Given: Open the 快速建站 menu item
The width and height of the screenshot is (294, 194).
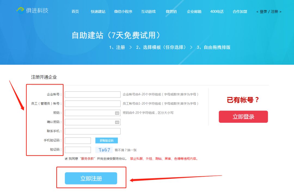Looking at the screenshot, I should tap(98, 11).
